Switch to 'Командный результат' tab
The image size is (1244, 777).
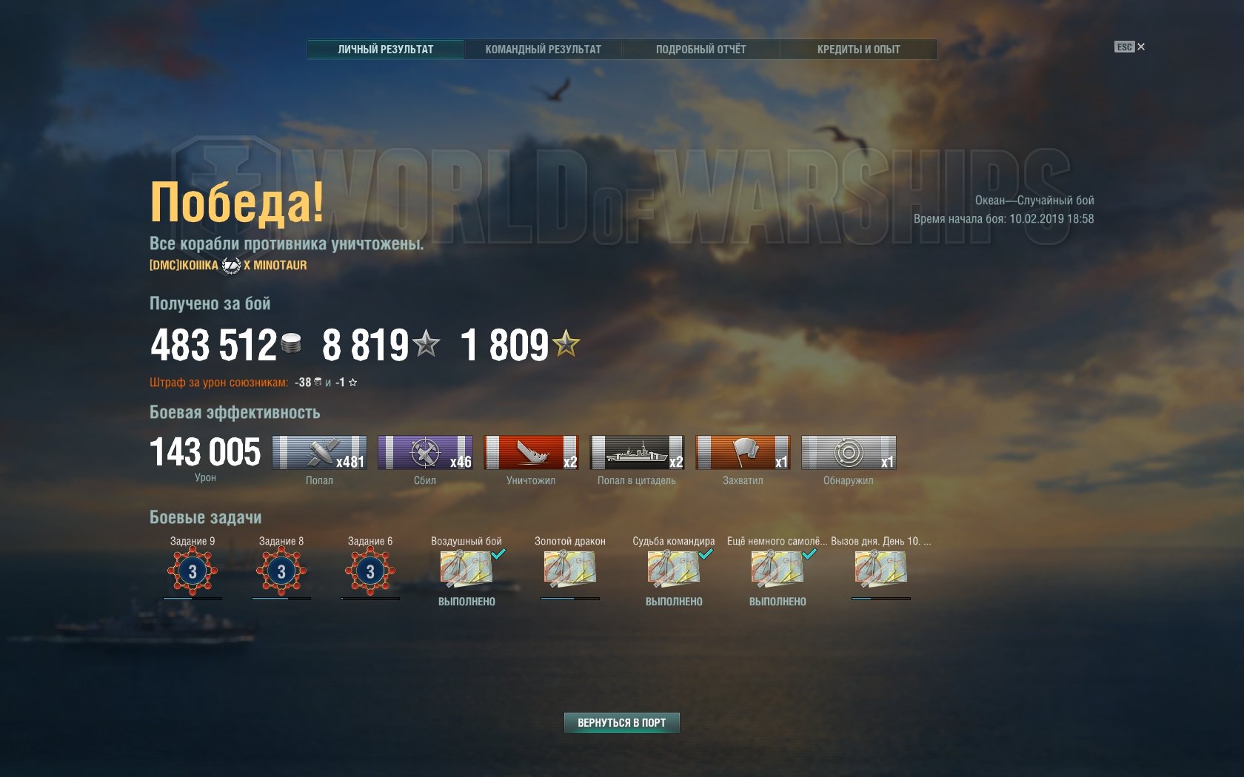click(544, 49)
